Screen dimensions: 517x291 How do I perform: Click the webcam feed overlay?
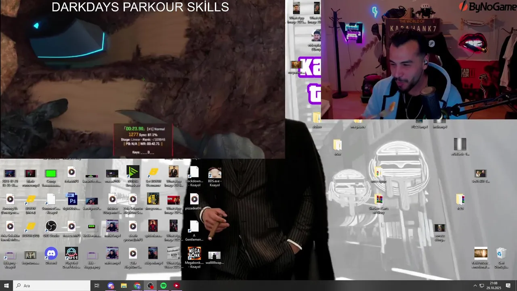[x=419, y=60]
